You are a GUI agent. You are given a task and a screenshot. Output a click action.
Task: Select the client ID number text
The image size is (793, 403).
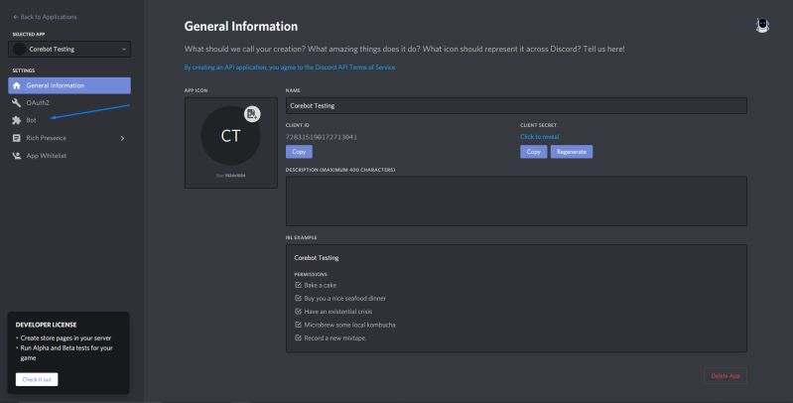(322, 137)
